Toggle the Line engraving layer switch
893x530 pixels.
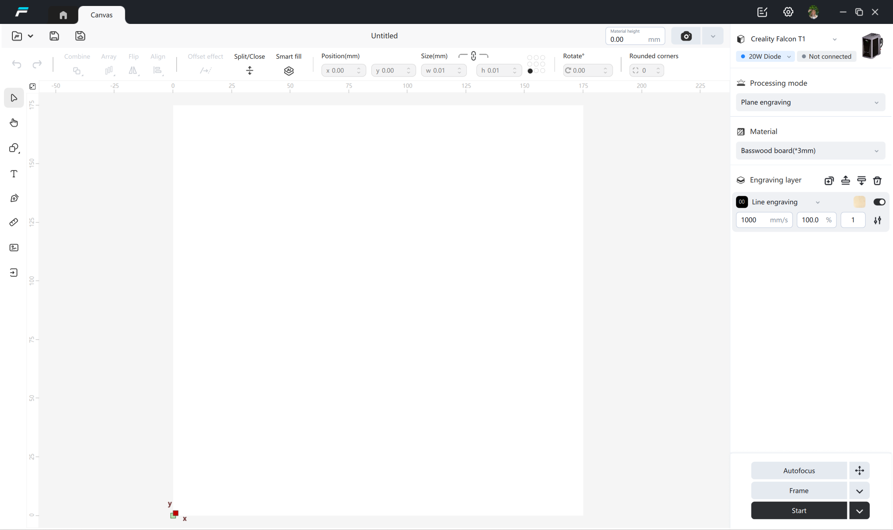coord(879,202)
